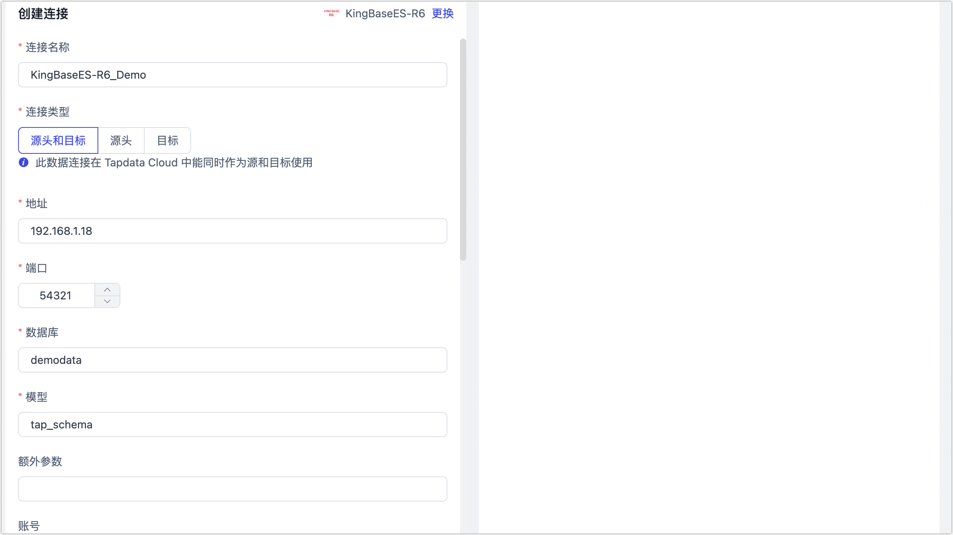Select the 目标 connection type option
Viewport: 953px width, 535px height.
168,140
